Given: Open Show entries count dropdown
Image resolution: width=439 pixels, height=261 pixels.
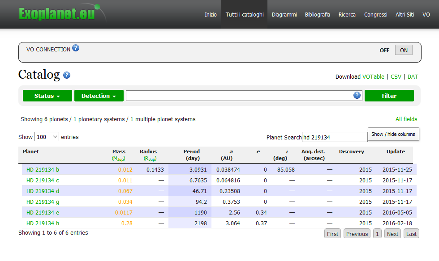Looking at the screenshot, I should [x=47, y=137].
